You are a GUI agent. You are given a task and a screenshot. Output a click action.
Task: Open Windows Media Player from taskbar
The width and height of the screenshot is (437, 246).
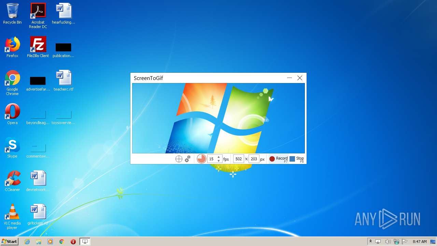pos(50,242)
